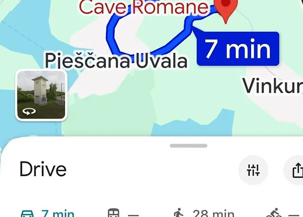Click the Drive heading in bottom sheet
Viewport: 303px width, 217px height.
coord(43,169)
